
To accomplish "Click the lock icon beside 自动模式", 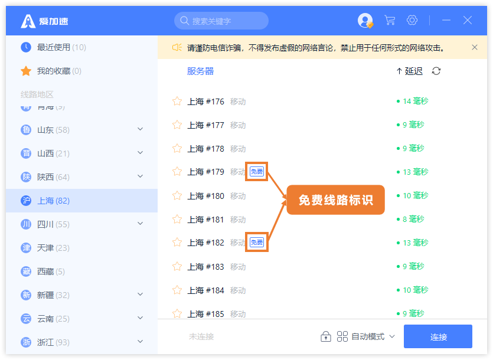I will pos(326,336).
